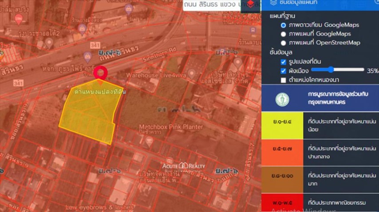Select the OpenStreetMap base map option

tap(284, 43)
